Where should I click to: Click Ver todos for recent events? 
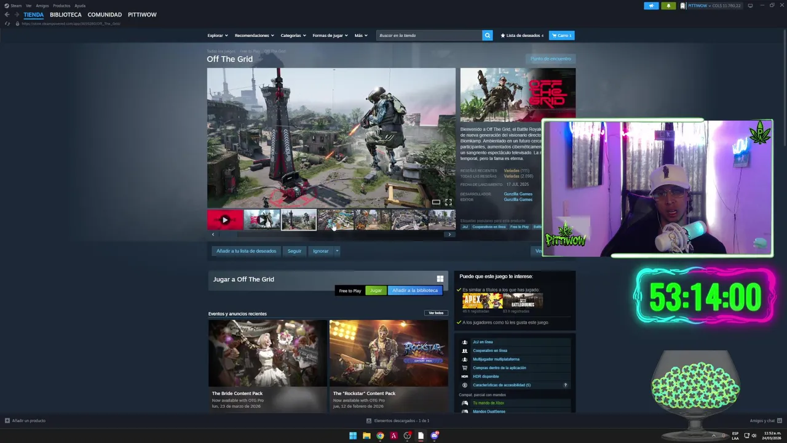(x=436, y=313)
